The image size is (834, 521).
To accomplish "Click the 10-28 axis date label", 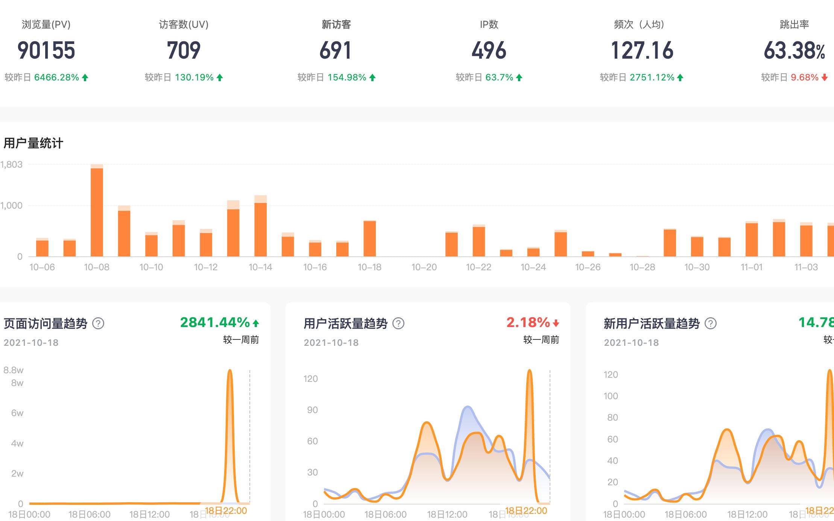I will tap(642, 267).
